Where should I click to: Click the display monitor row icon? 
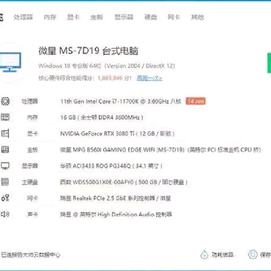tap(5, 166)
